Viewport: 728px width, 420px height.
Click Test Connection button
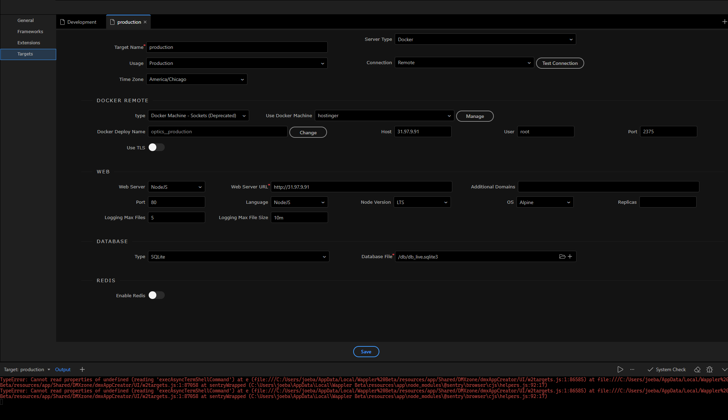coord(560,63)
